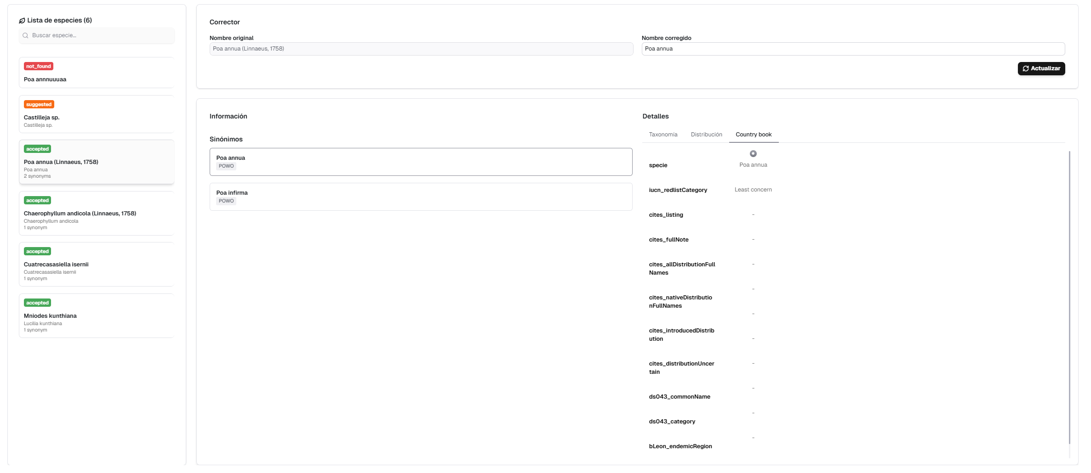Click the Nombre original field

coord(421,49)
